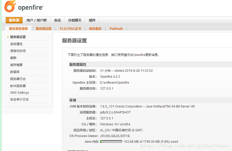The width and height of the screenshot is (232, 151).
Task: View the 缓存摘要 page
Action: pos(18,65)
